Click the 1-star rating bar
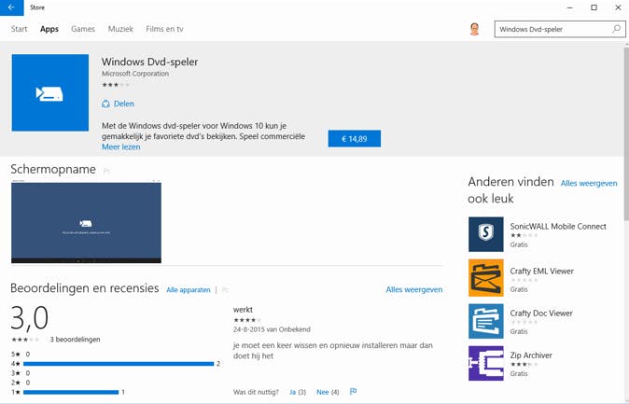Viewport: 629px width, 404px height. [x=71, y=392]
